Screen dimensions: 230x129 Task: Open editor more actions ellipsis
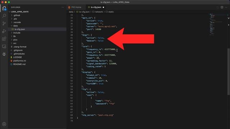226,7
